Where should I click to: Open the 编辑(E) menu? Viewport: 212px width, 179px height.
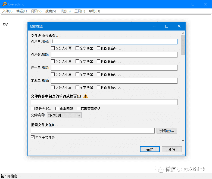(21, 11)
